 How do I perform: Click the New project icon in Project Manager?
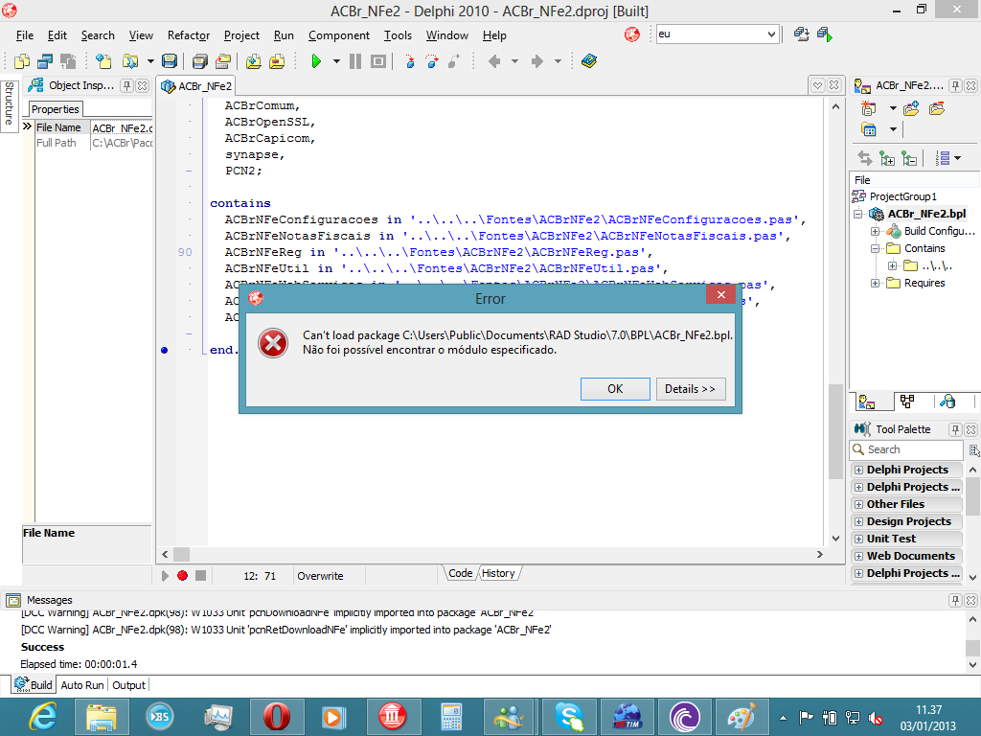click(868, 109)
